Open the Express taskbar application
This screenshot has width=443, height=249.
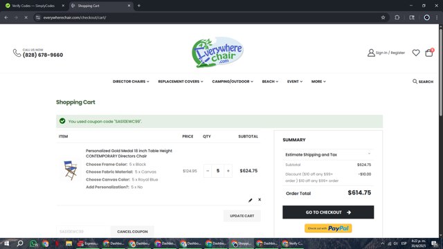[88, 243]
